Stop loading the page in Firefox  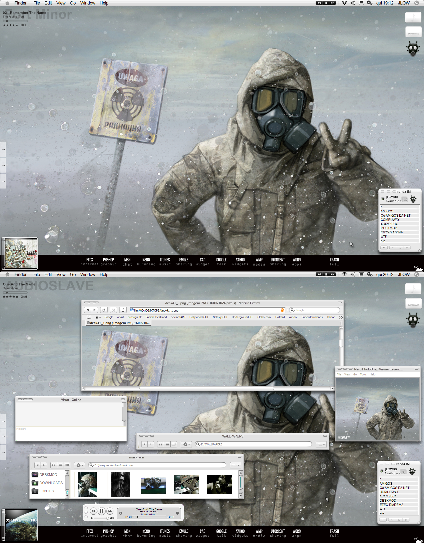click(x=113, y=310)
